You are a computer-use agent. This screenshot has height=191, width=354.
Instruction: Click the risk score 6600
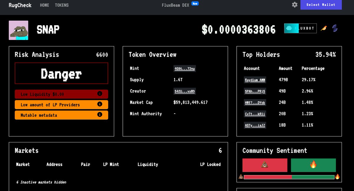[102, 55]
